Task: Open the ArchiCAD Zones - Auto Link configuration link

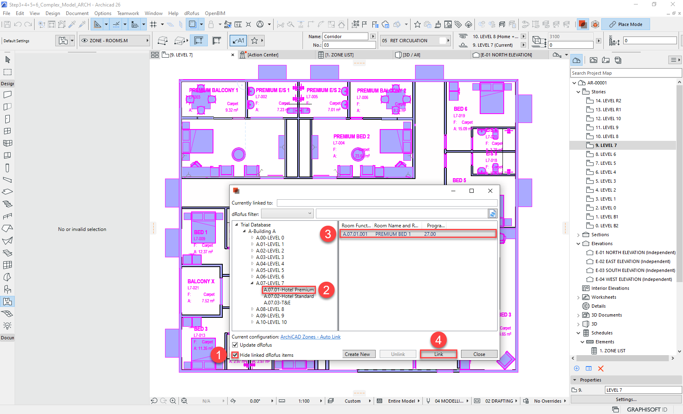Action: pos(310,336)
